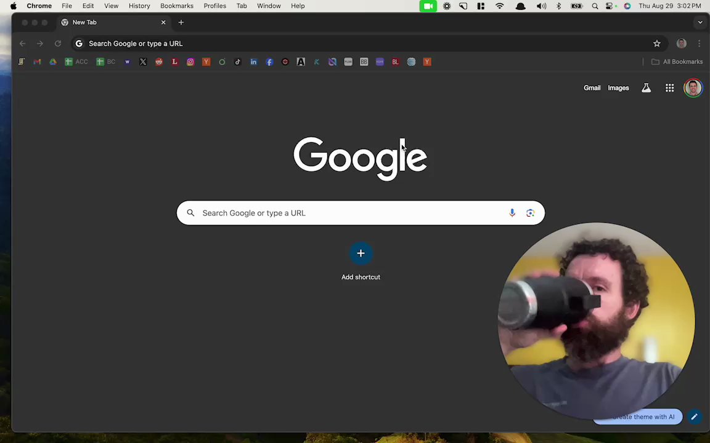Viewport: 710px width, 443px height.
Task: Open the Reddit bookmark
Action: pos(159,62)
